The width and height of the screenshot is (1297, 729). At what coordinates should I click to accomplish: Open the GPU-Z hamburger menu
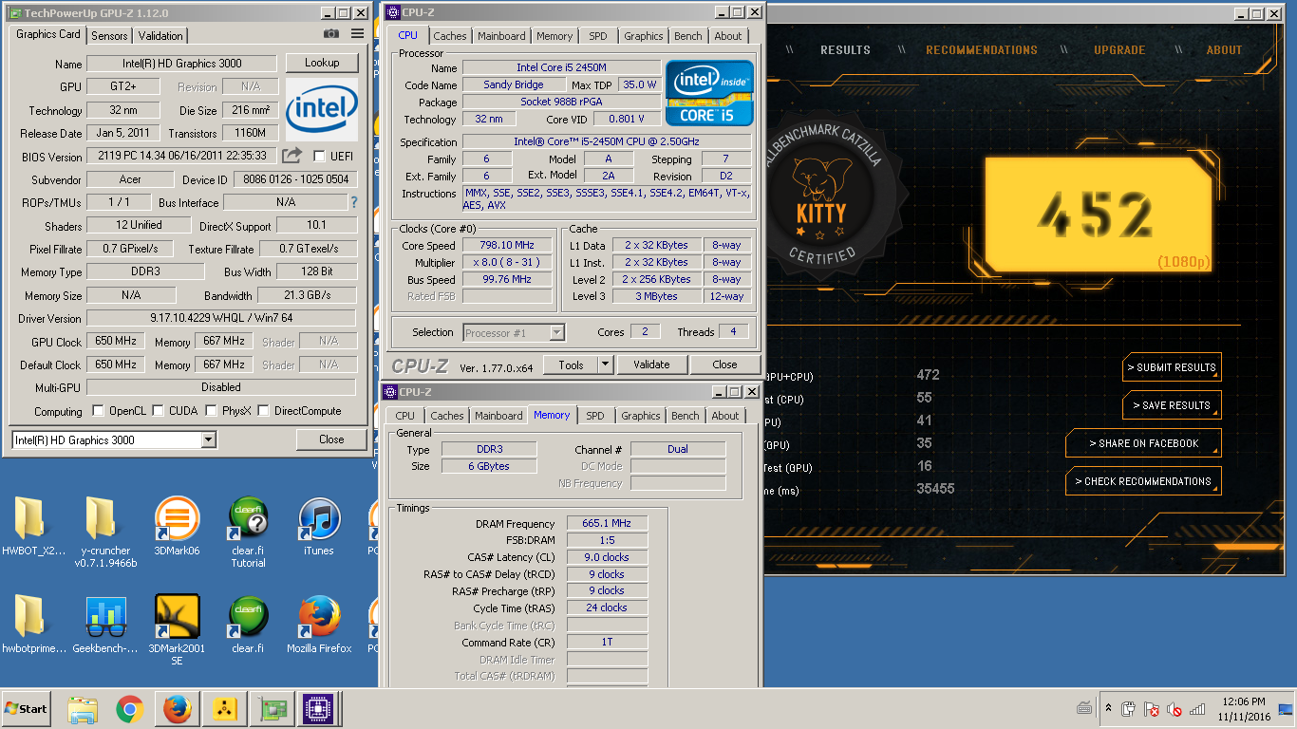coord(357,34)
